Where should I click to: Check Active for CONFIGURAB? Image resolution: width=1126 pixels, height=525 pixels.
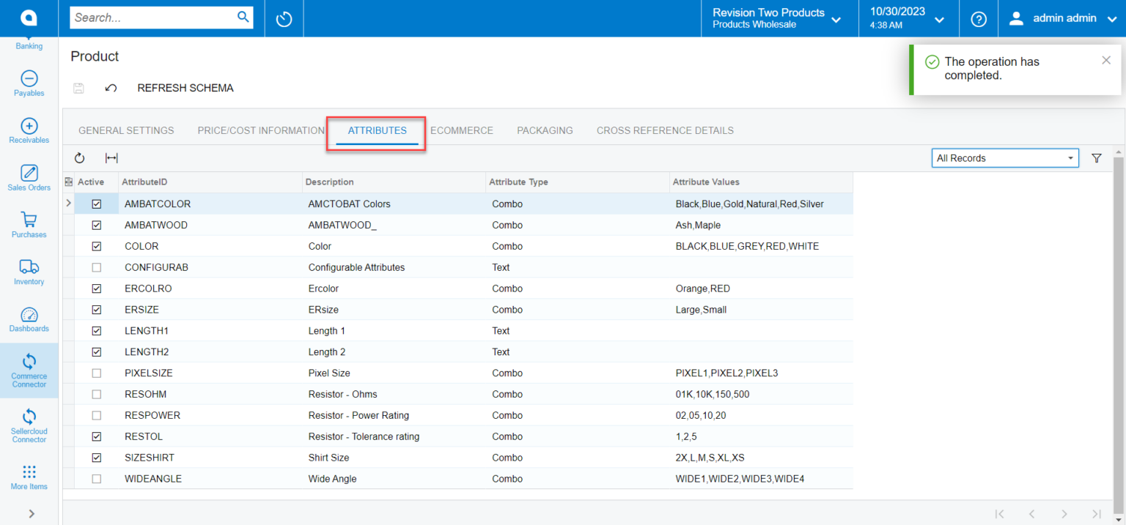tap(97, 268)
